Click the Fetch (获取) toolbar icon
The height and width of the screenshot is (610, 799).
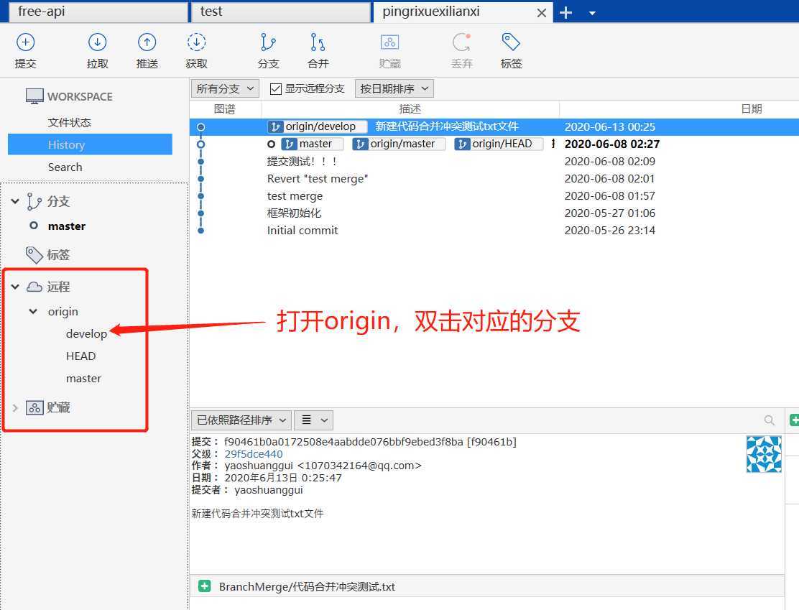pos(196,42)
